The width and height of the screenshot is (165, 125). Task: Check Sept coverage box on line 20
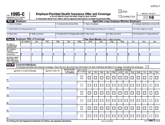(x=138, y=101)
